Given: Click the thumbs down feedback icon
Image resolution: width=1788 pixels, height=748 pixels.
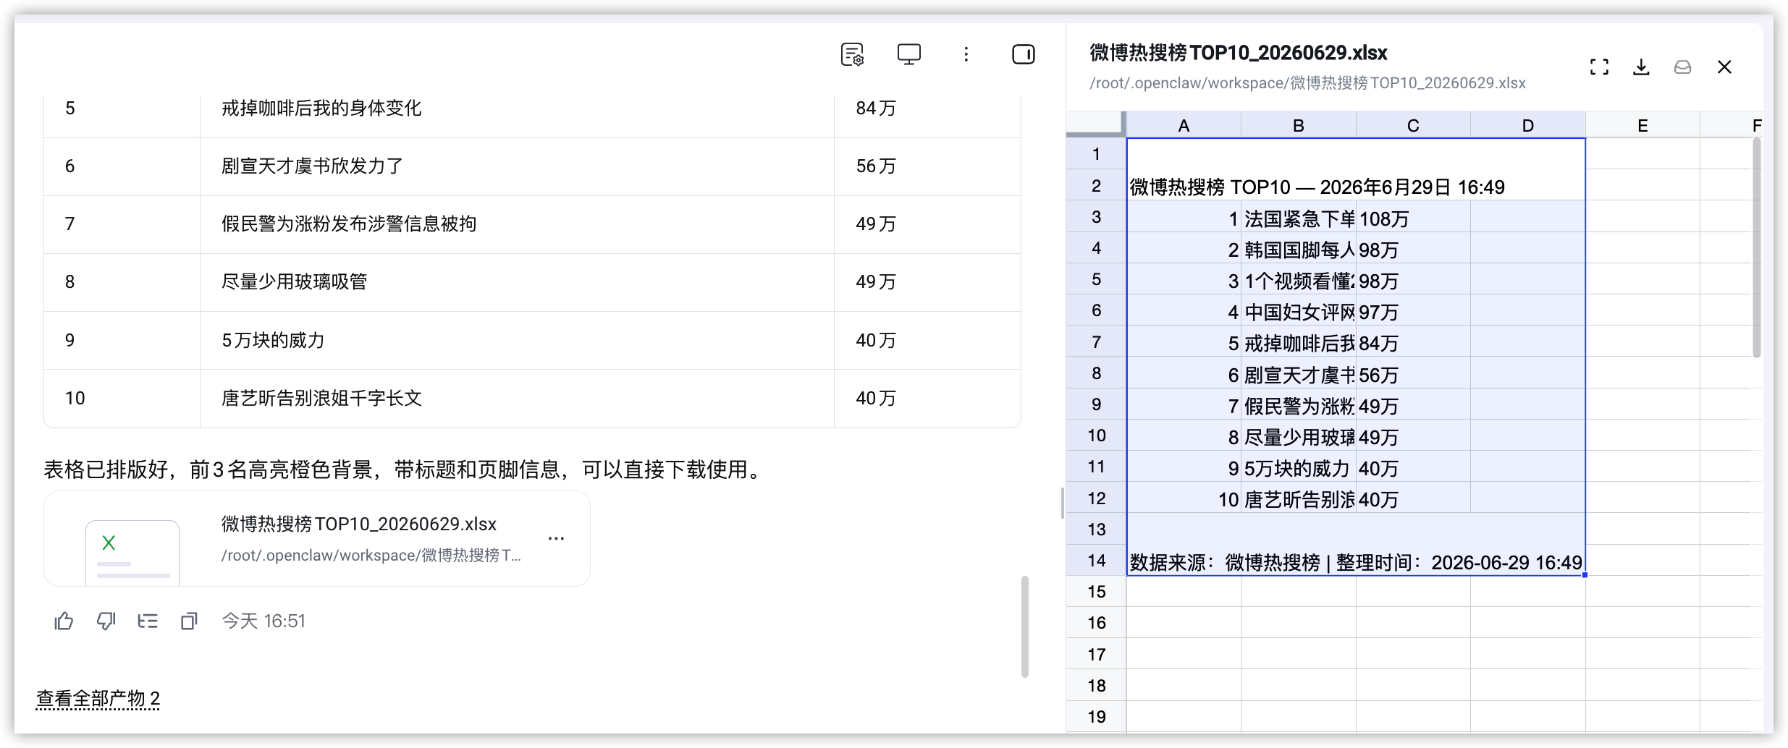Looking at the screenshot, I should 106,621.
